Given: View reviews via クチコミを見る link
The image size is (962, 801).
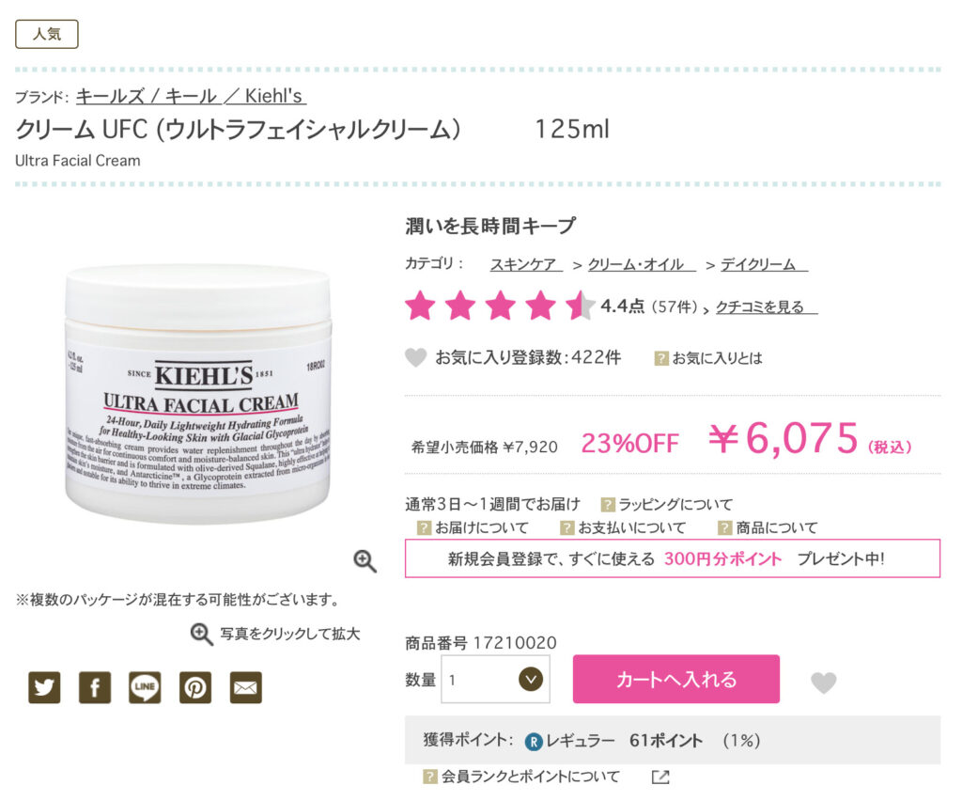Looking at the screenshot, I should pyautogui.click(x=767, y=306).
